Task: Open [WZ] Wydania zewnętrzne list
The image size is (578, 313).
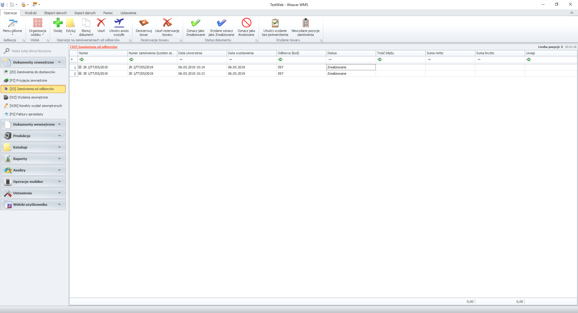Action: [x=29, y=97]
